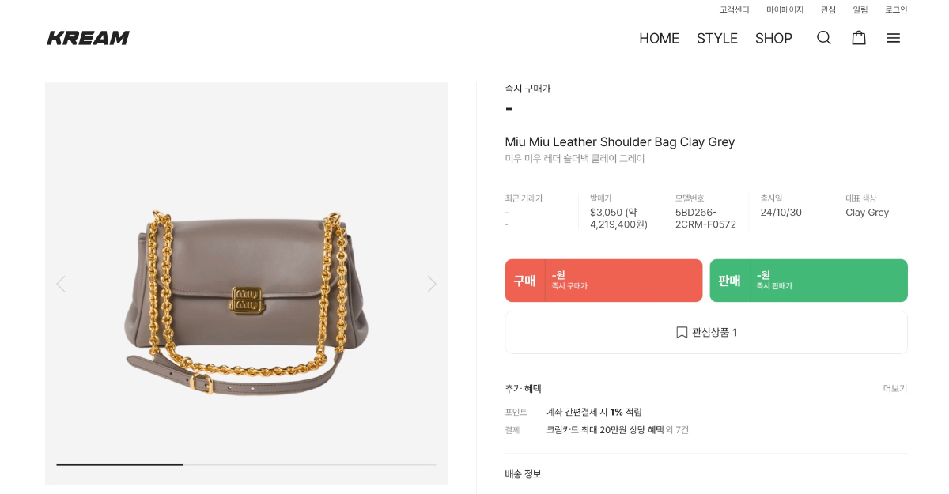This screenshot has width=949, height=494.
Task: Open the hamburger menu icon
Action: (x=893, y=38)
